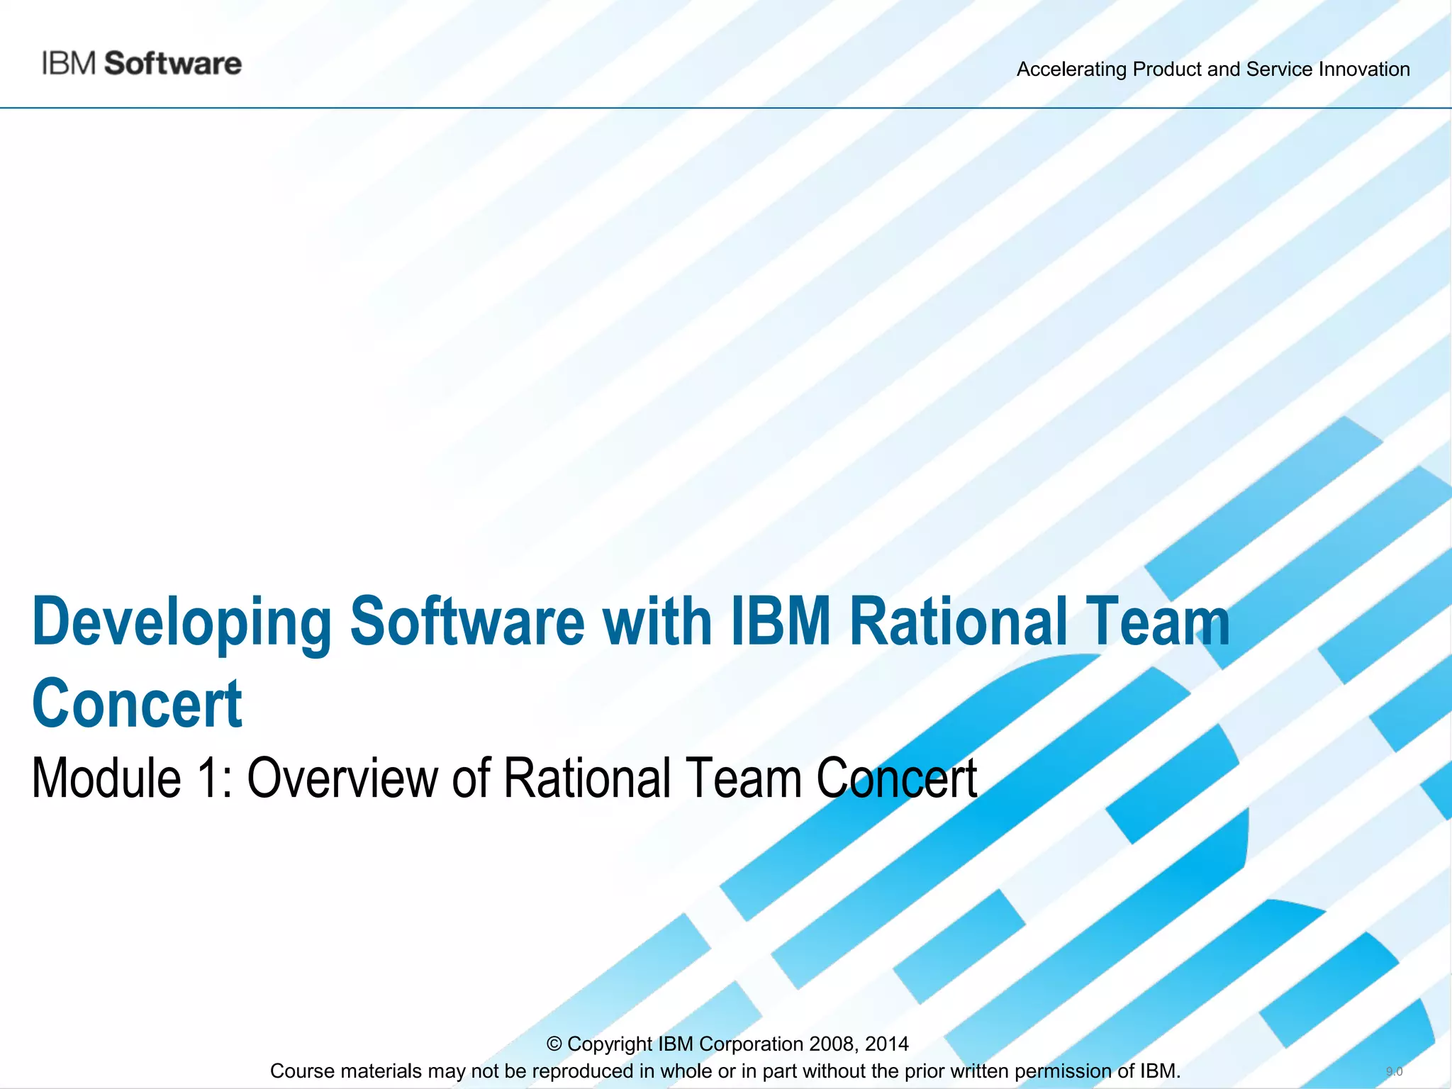
Task: Click the course materials permission notice
Action: point(725,1071)
